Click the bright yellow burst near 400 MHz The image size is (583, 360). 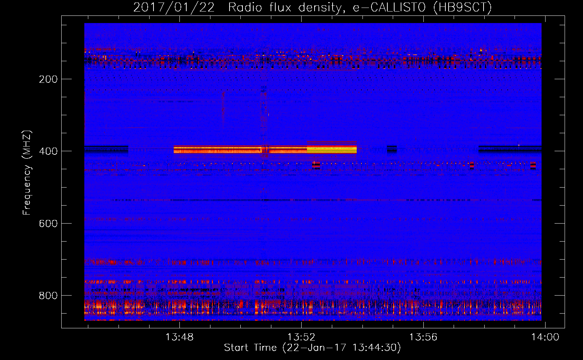pos(331,149)
